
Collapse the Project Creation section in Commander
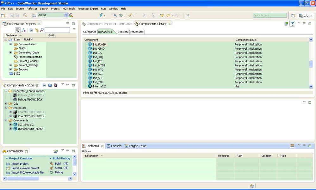(7, 159)
